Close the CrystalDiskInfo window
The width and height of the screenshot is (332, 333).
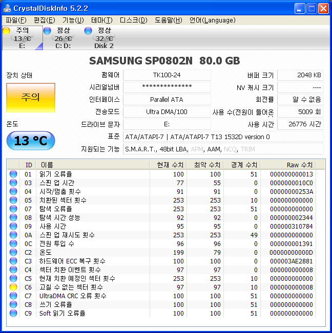pos(323,9)
